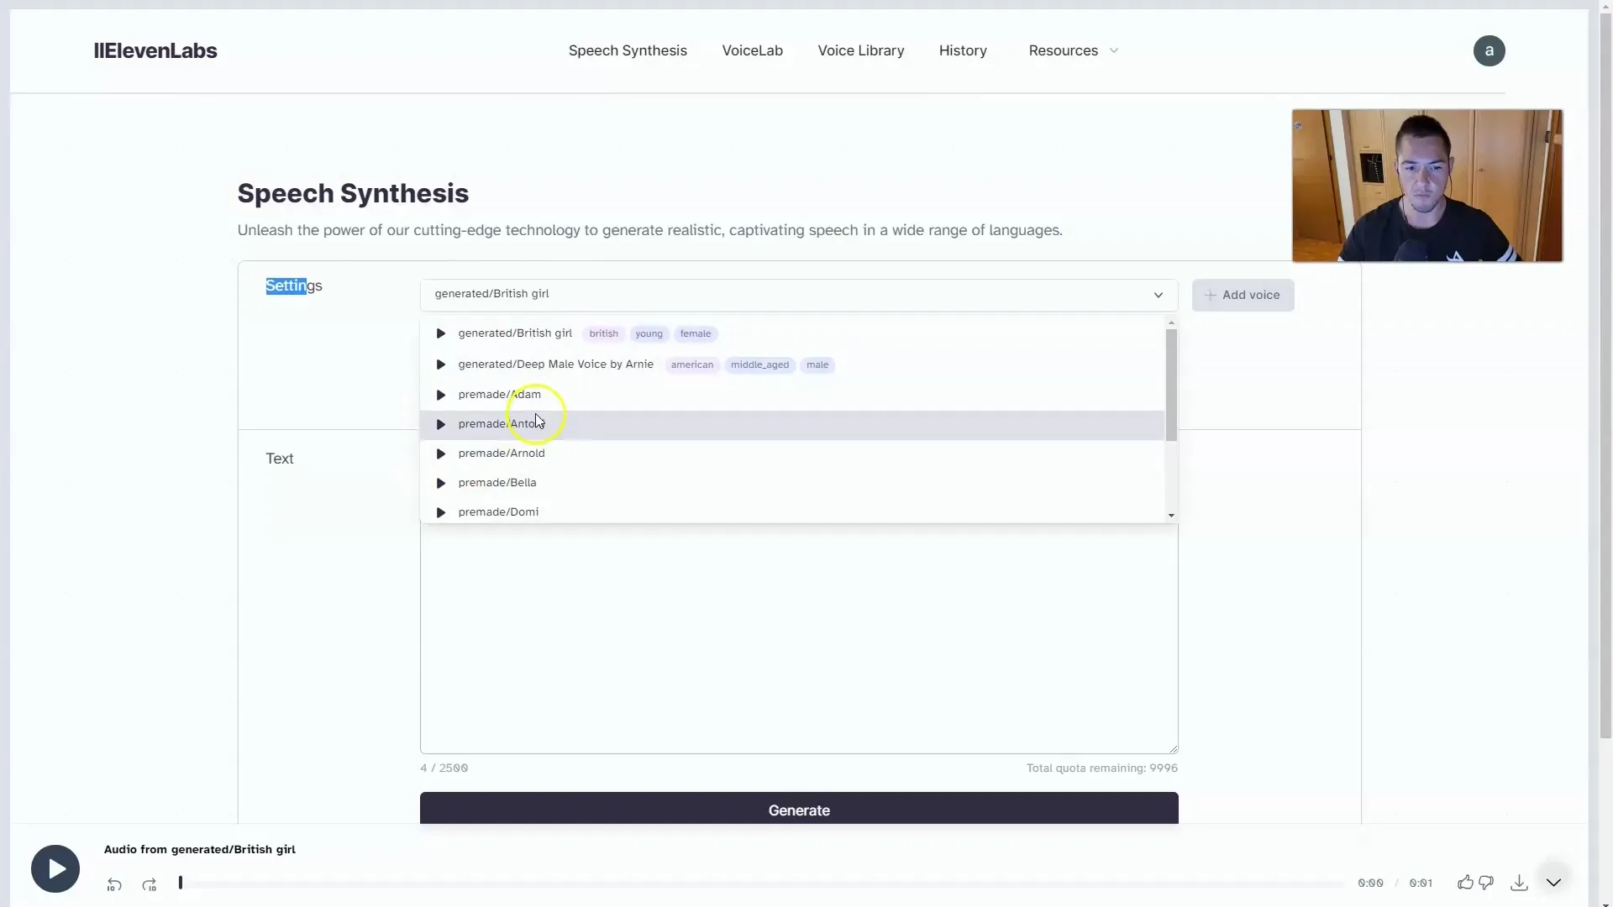The height and width of the screenshot is (907, 1613).
Task: Click the skip back 10 seconds icon
Action: pos(113,883)
